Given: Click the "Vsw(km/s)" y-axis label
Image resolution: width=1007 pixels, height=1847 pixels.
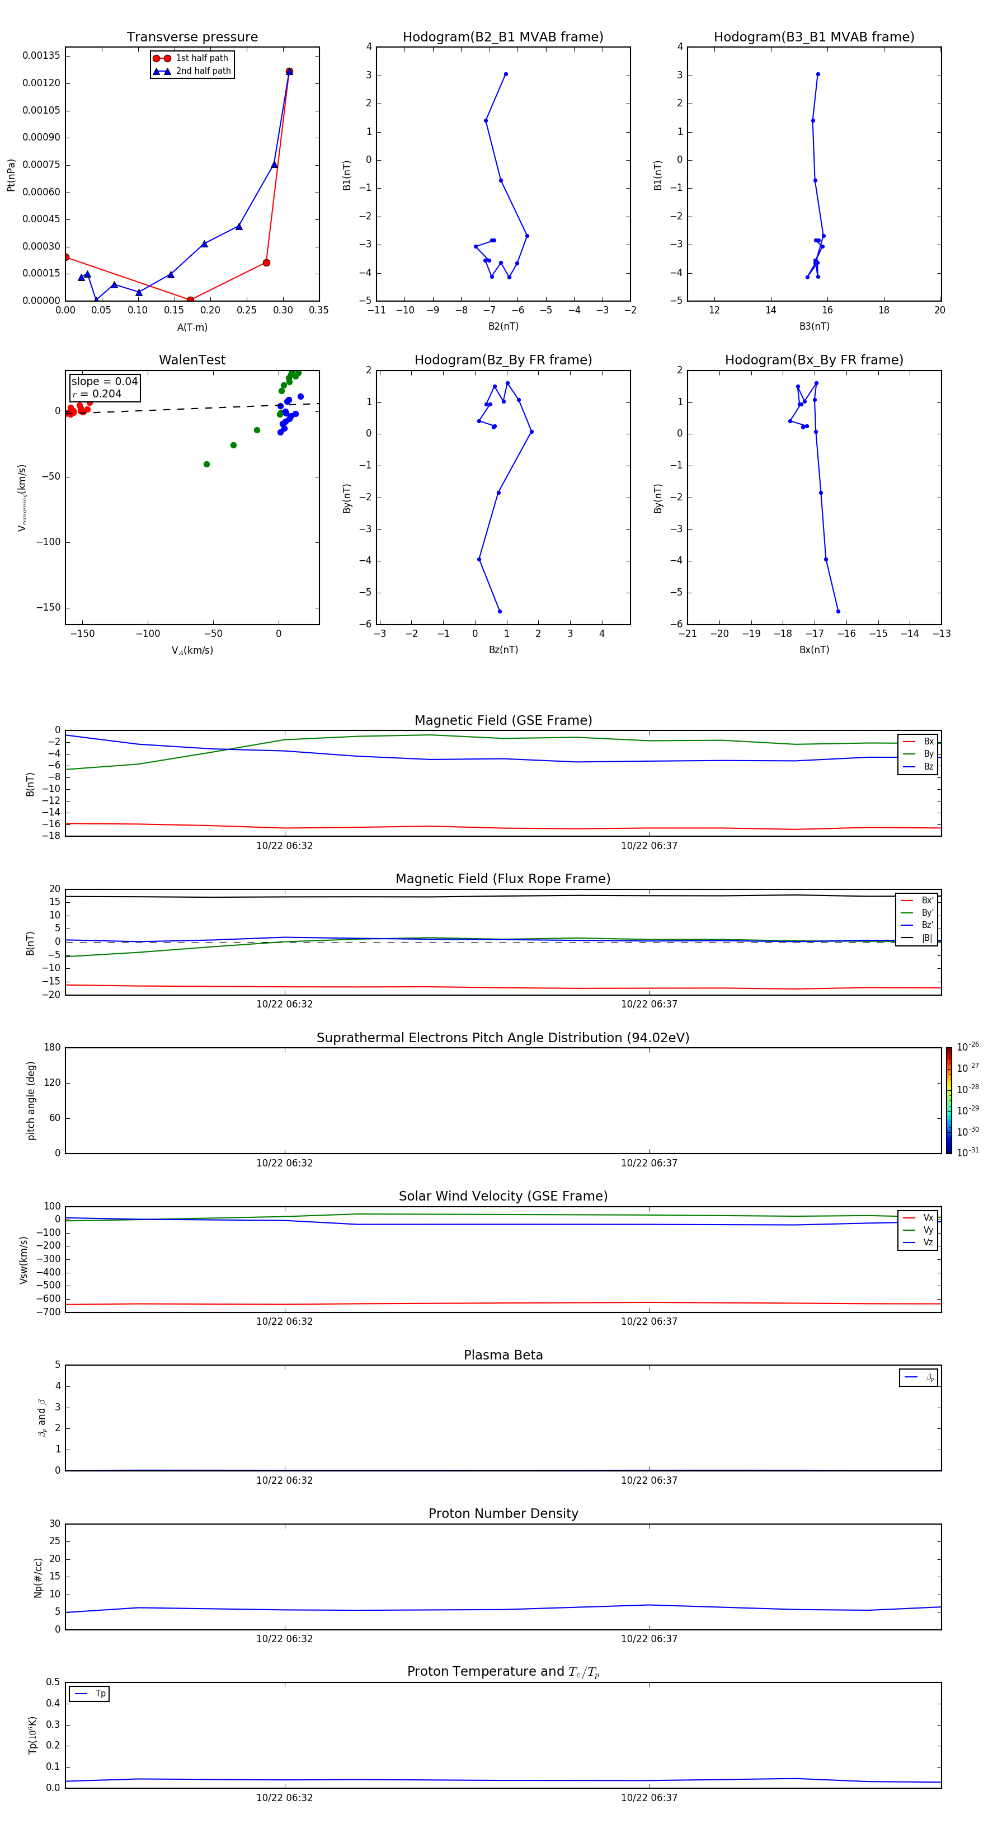Looking at the screenshot, I should 23,1260.
